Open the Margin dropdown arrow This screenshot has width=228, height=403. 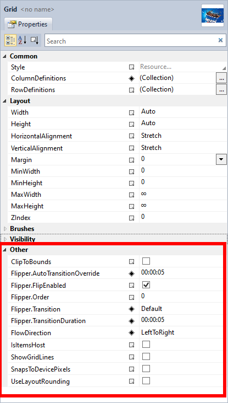point(221,160)
